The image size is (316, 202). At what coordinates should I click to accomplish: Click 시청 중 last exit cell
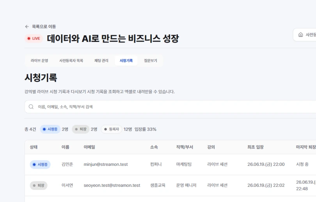click(x=302, y=164)
